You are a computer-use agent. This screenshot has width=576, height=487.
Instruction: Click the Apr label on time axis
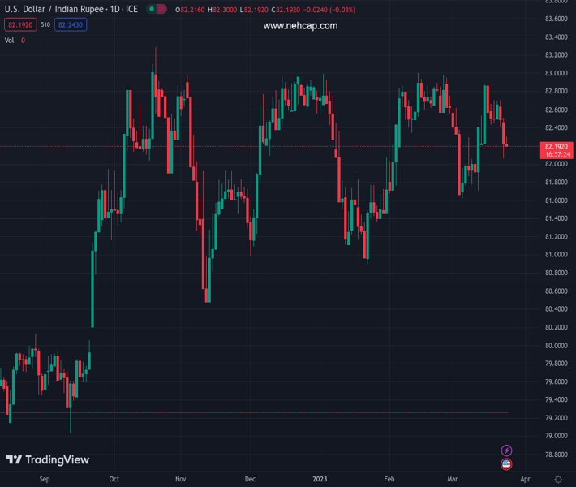(525, 479)
